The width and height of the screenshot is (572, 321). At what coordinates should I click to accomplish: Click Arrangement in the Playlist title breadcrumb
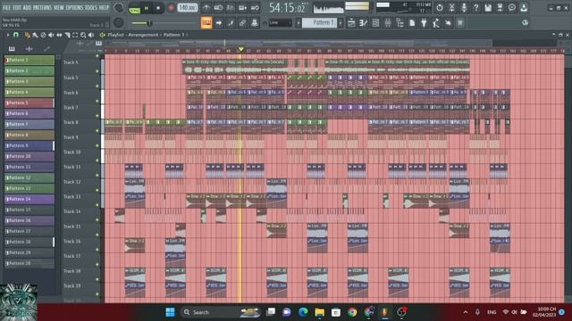coord(143,35)
